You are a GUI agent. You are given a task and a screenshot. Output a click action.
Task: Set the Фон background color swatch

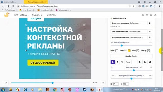click(x=138, y=51)
